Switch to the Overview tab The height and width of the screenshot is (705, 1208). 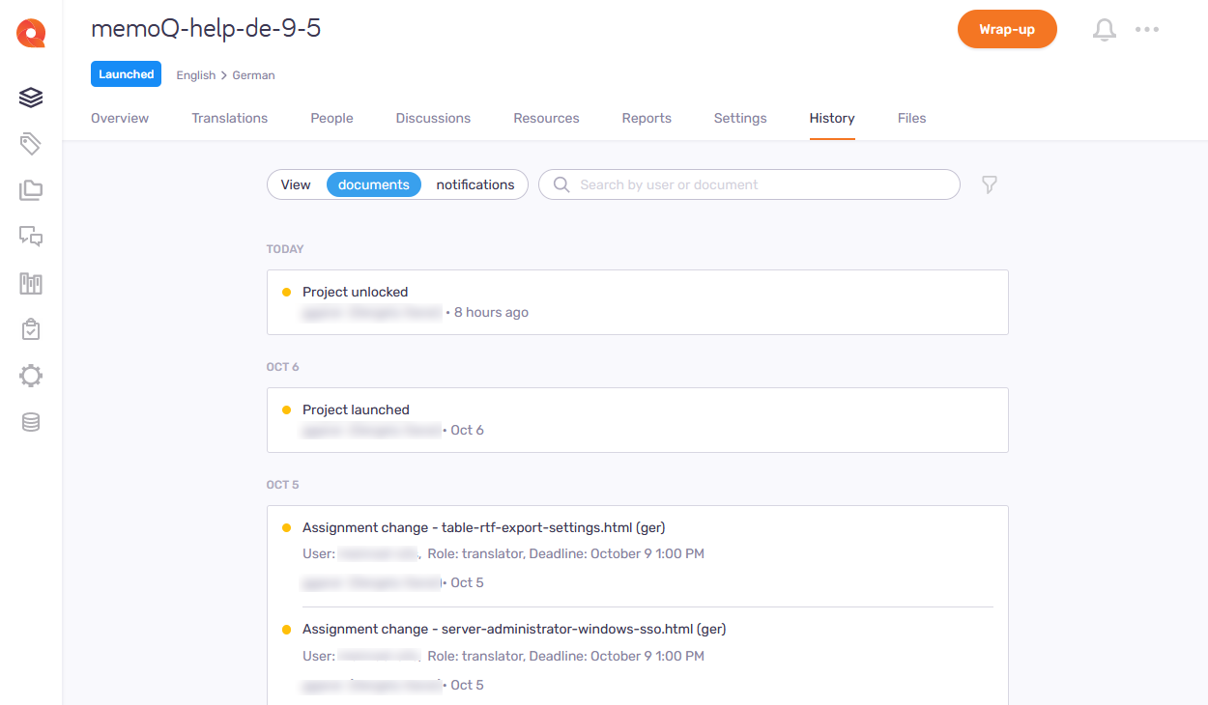[x=120, y=118]
